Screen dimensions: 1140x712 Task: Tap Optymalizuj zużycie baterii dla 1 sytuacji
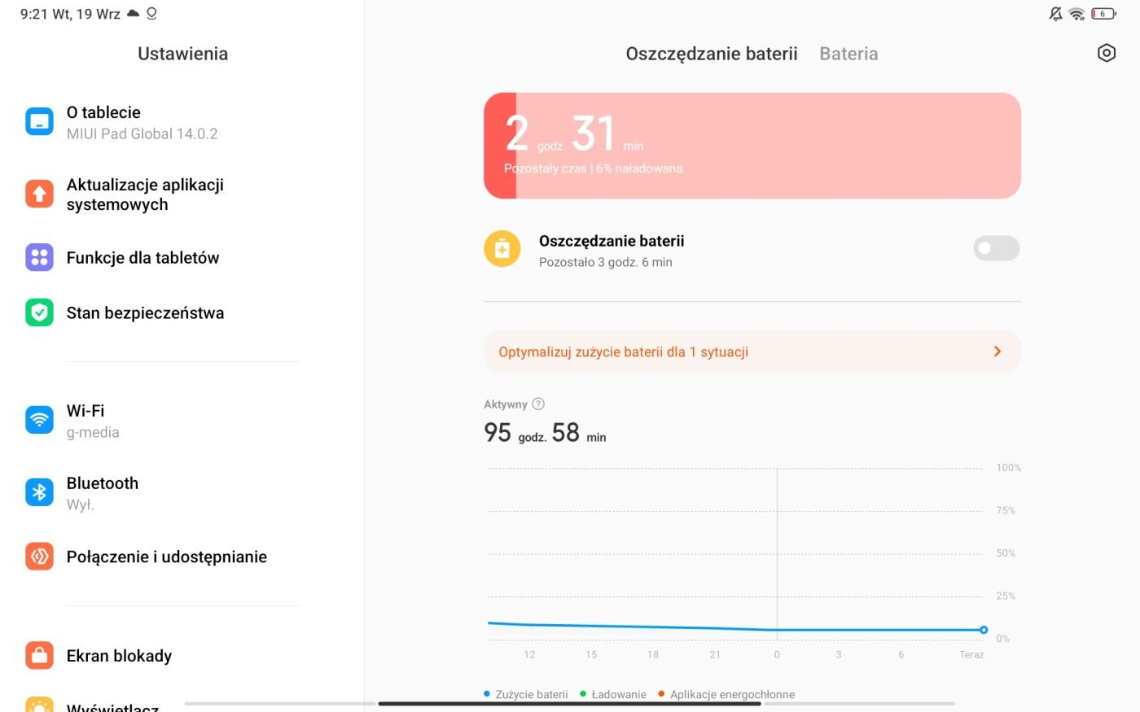point(752,352)
